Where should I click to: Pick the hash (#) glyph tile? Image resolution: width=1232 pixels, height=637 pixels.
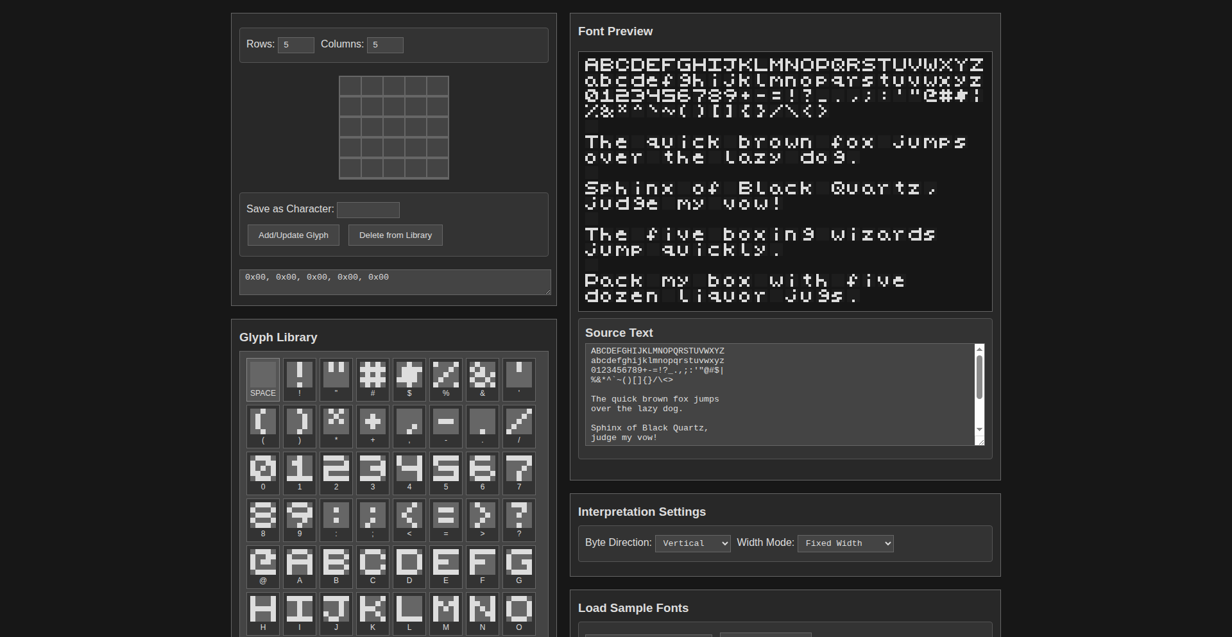tap(373, 379)
